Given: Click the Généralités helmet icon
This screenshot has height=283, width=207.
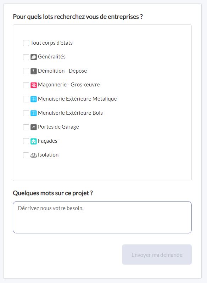Looking at the screenshot, I should [34, 57].
